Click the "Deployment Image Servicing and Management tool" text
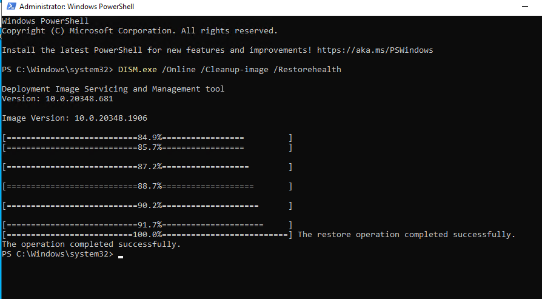The width and height of the screenshot is (542, 299). [x=113, y=89]
